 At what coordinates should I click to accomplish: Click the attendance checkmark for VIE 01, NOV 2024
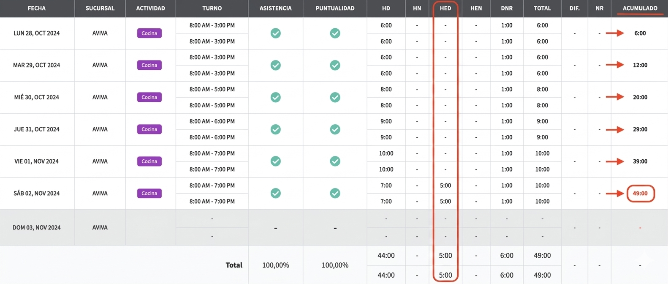[x=275, y=161]
